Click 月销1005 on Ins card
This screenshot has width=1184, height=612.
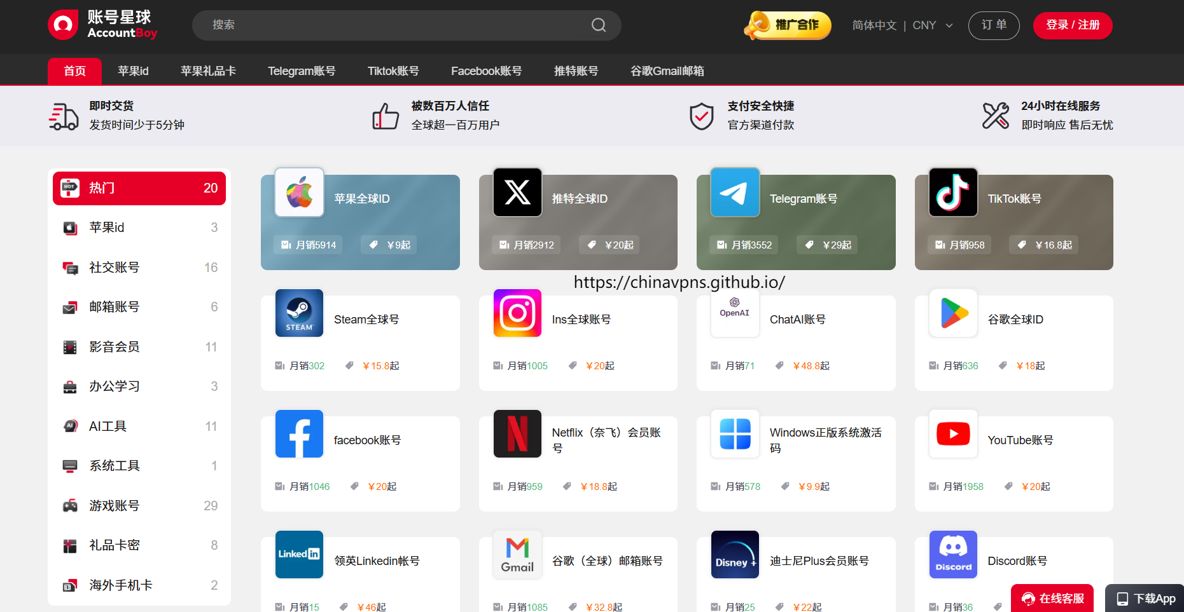(520, 366)
